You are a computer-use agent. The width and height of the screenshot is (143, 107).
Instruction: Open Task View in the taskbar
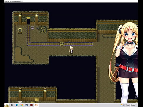pos(12,105)
